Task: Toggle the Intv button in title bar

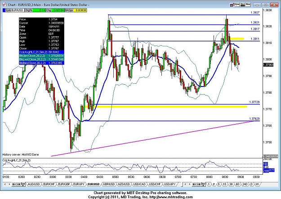Action: point(243,4)
